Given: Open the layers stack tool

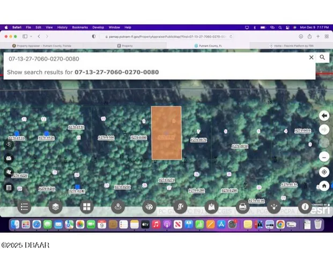Looking at the screenshot, I should (55, 206).
